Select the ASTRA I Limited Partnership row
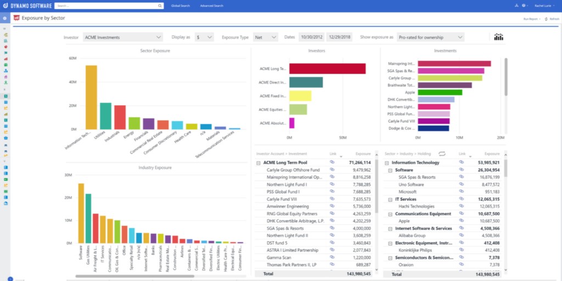562x281 pixels. pos(314,250)
